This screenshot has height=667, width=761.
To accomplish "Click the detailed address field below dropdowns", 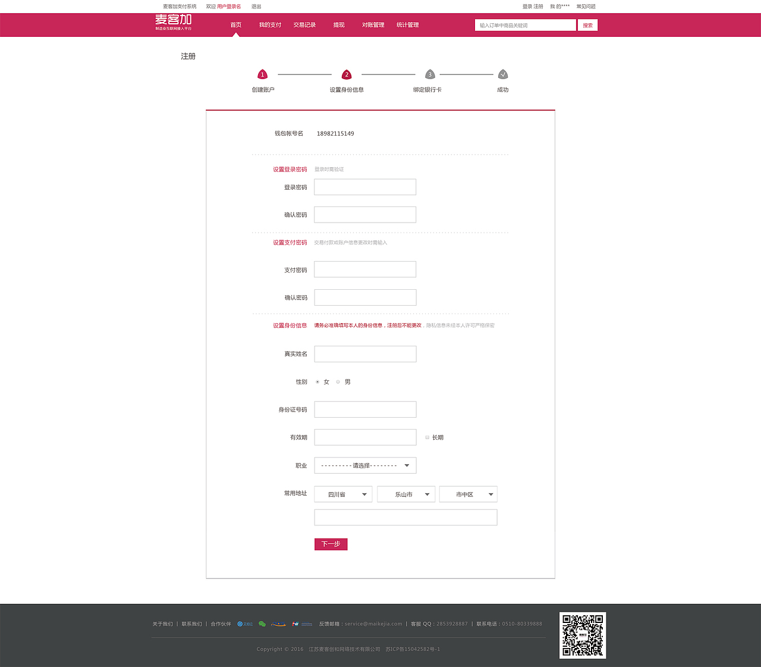I will (405, 518).
